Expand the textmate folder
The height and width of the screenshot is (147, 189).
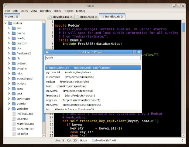(x=9, y=98)
